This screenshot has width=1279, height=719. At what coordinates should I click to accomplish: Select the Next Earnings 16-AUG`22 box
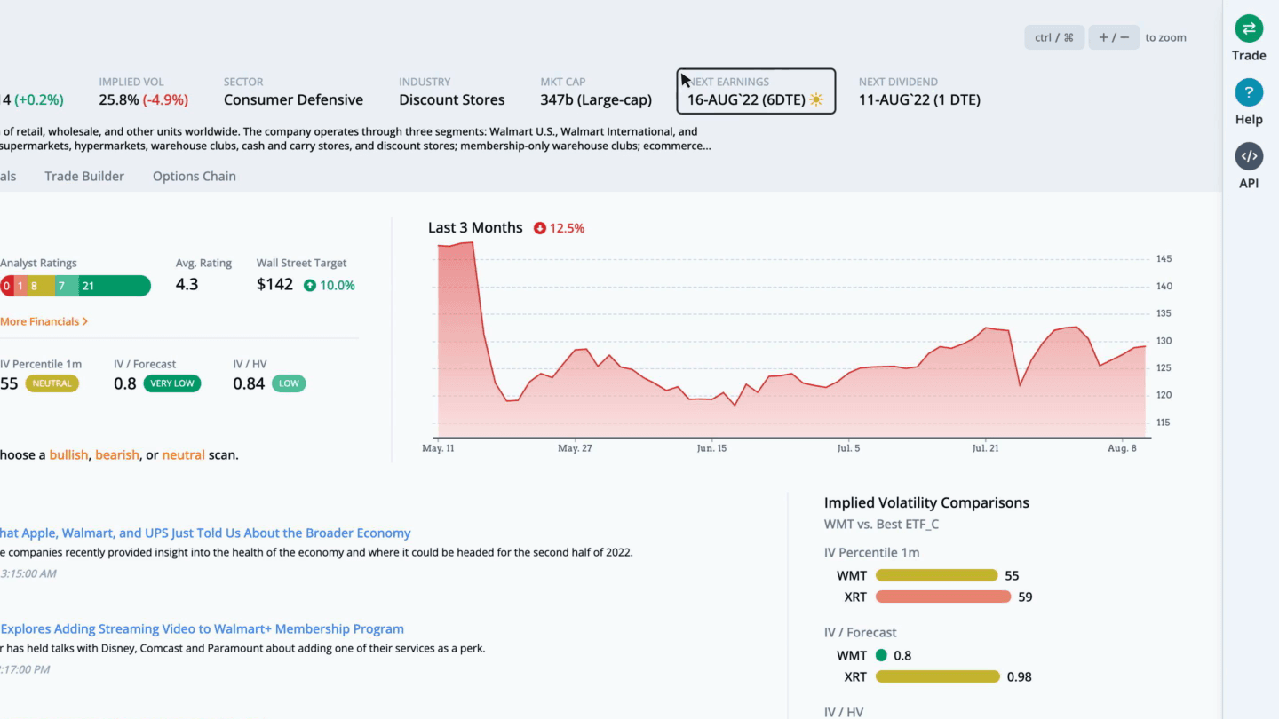[756, 91]
